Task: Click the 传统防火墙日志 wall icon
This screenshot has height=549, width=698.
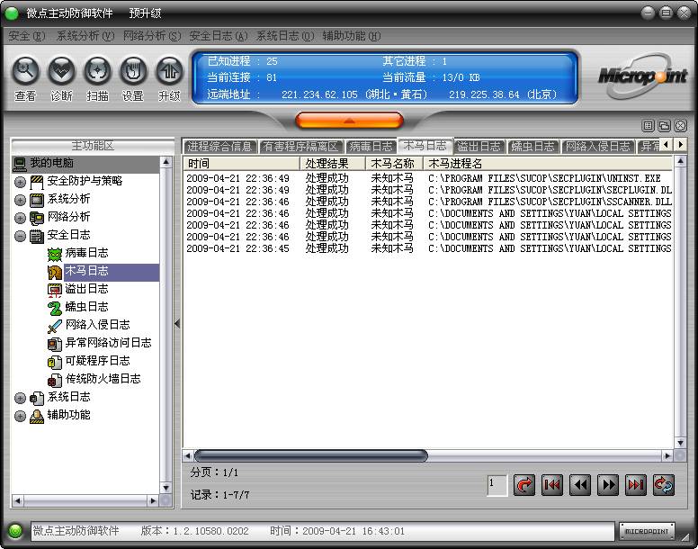Action: click(54, 380)
